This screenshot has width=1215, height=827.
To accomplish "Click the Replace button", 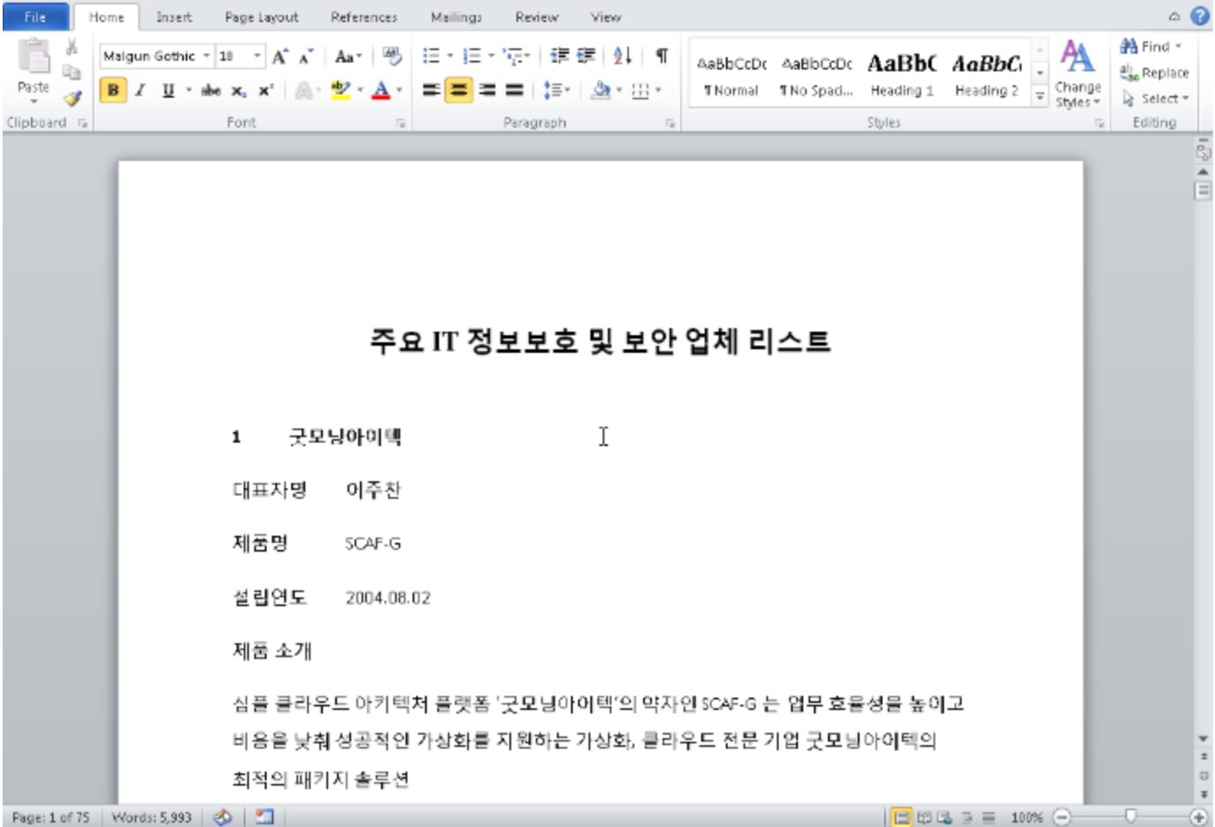I will (x=1155, y=73).
